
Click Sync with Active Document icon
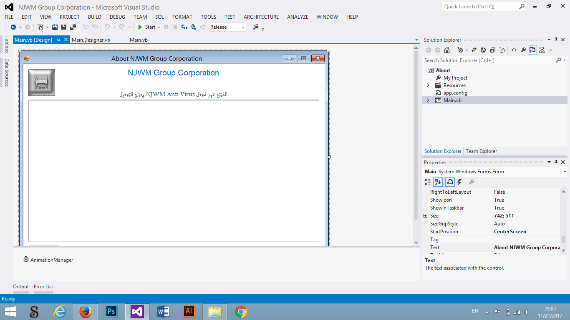tap(474, 50)
